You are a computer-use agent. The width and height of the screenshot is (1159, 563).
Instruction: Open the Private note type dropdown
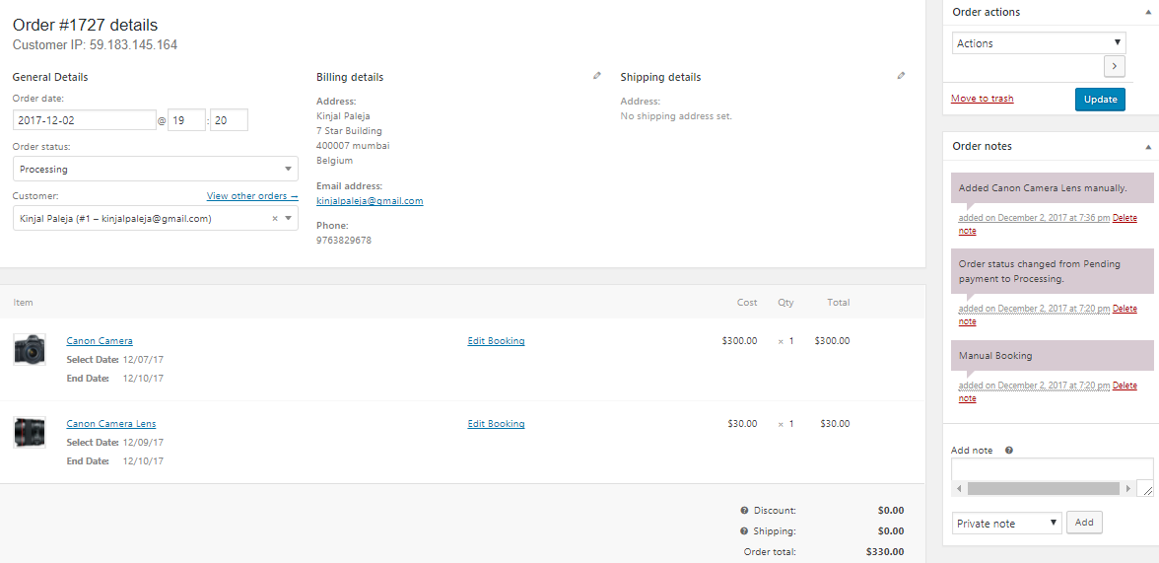pyautogui.click(x=1007, y=523)
